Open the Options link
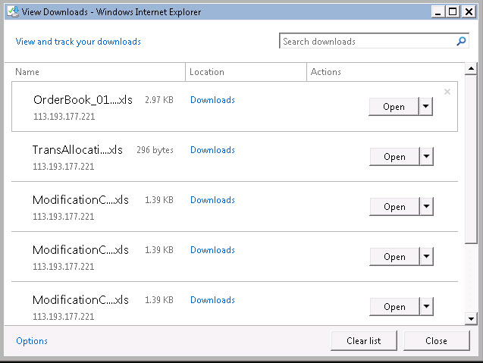The height and width of the screenshot is (363, 483). coord(32,341)
